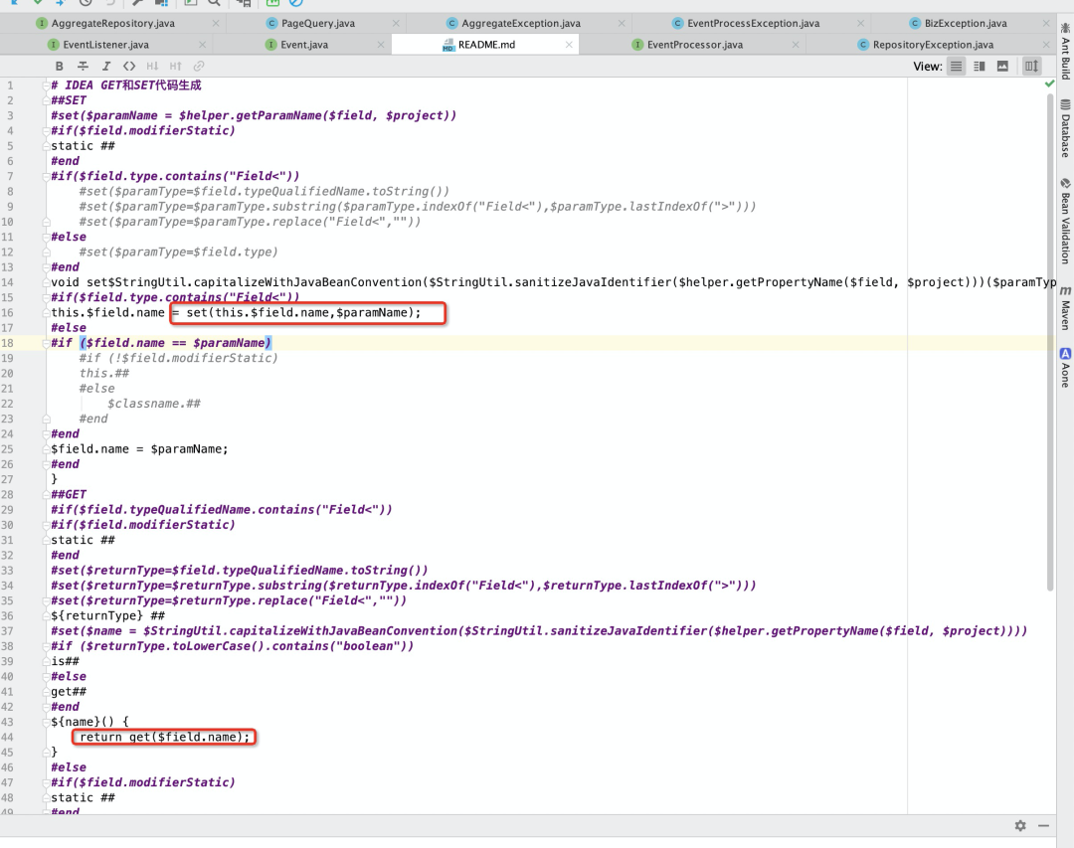
Task: Open the Database tool window
Action: [x=1065, y=129]
